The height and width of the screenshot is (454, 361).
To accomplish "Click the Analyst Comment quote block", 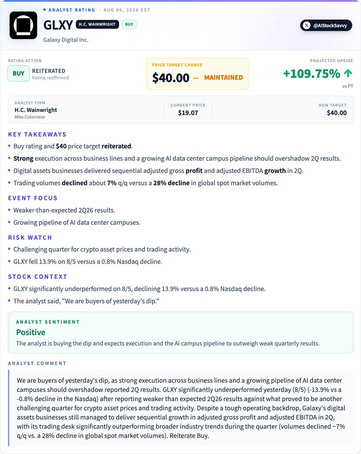I will (x=181, y=408).
